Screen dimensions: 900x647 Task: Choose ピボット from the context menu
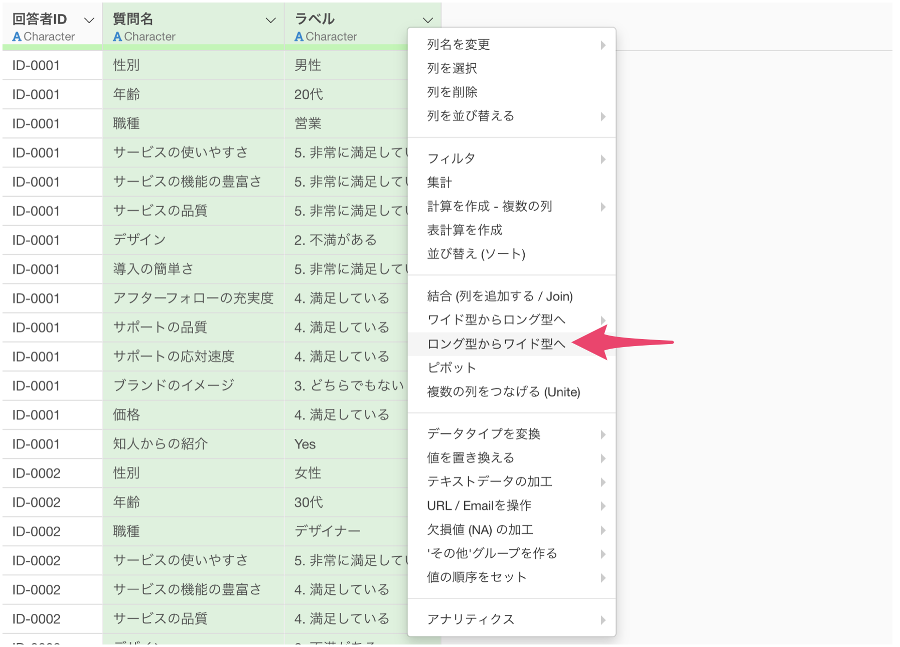tap(451, 368)
